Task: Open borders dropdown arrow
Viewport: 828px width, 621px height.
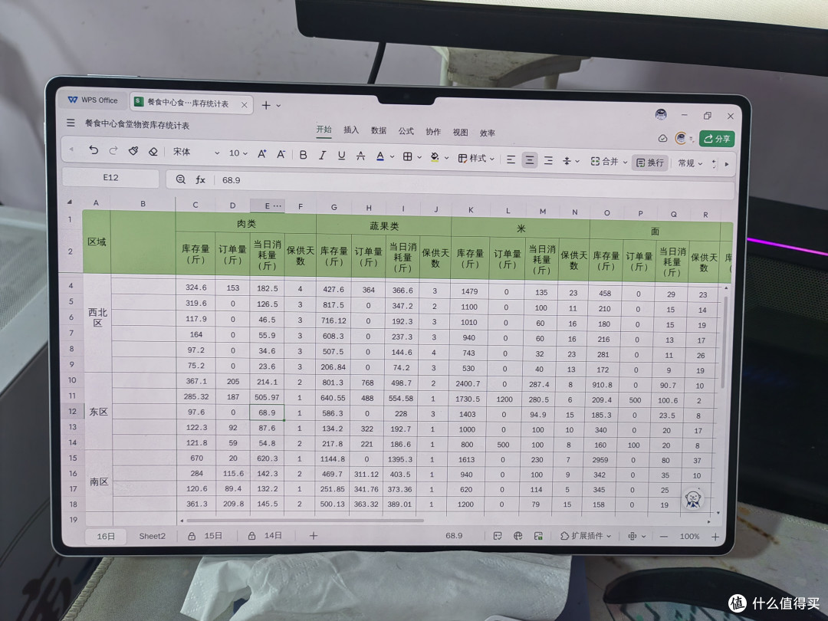Action: [419, 157]
